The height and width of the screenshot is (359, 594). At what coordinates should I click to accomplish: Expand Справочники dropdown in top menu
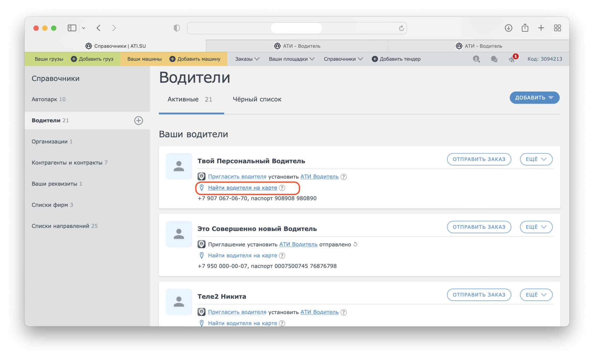[343, 59]
